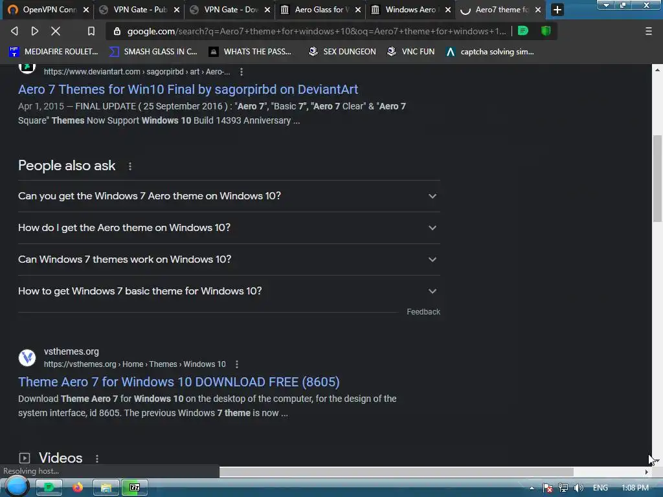Open File Explorer from the taskbar
Screen dimensions: 663x497
pos(106,487)
